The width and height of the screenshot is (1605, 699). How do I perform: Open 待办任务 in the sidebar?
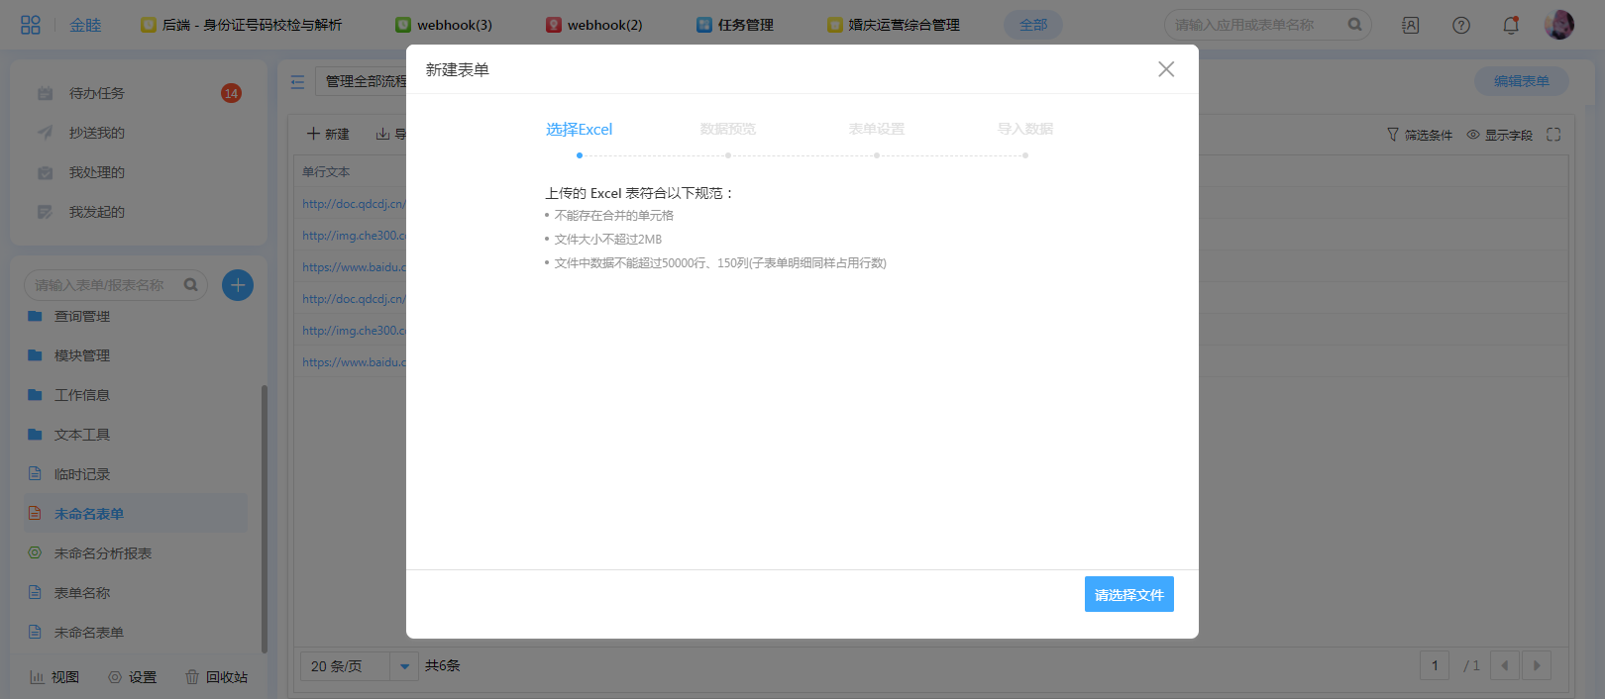[x=97, y=93]
